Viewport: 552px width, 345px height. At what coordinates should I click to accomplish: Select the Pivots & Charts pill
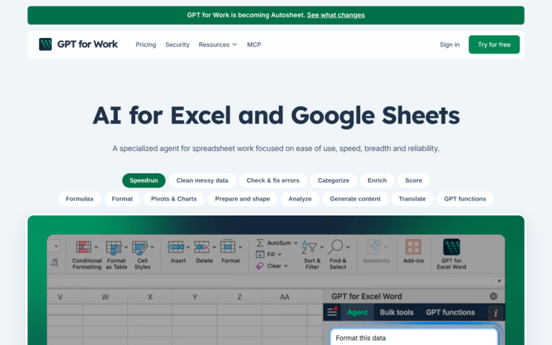pyautogui.click(x=174, y=198)
